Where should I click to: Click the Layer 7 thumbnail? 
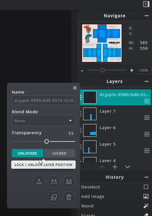[90, 114]
